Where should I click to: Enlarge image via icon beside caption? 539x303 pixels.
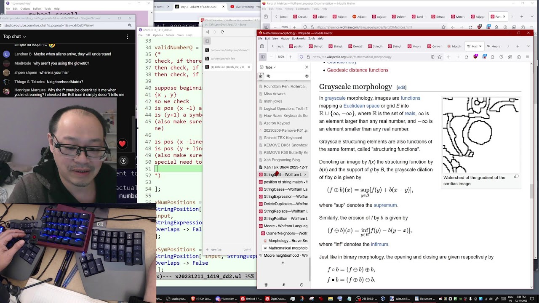click(x=516, y=177)
